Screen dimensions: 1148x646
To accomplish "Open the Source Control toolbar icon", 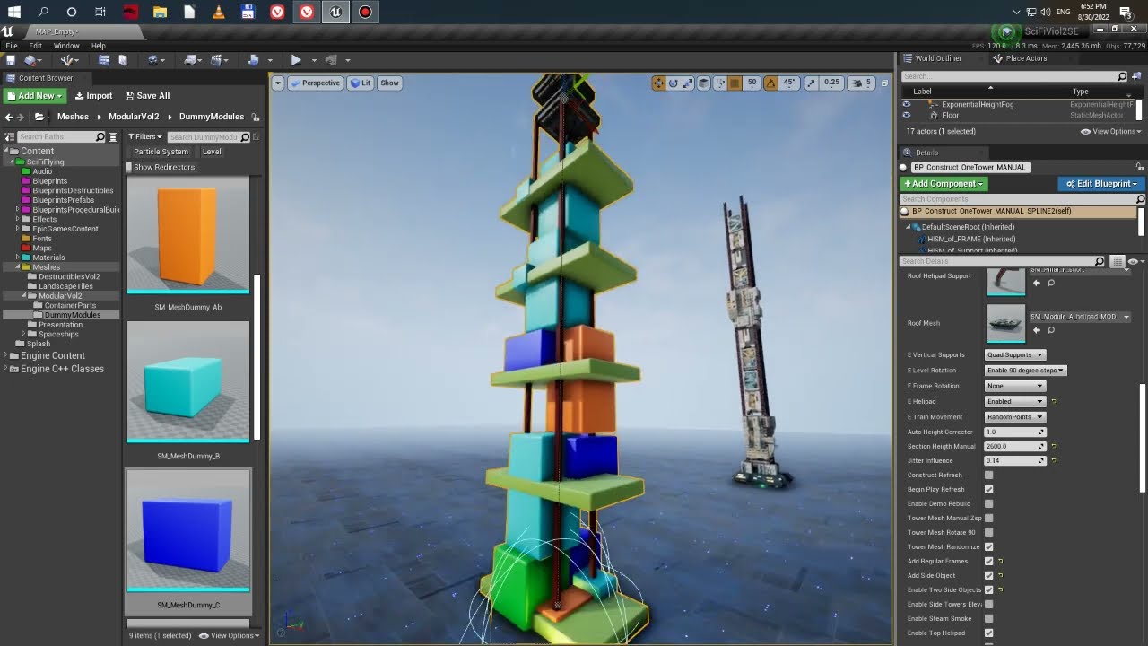I will click(x=30, y=60).
